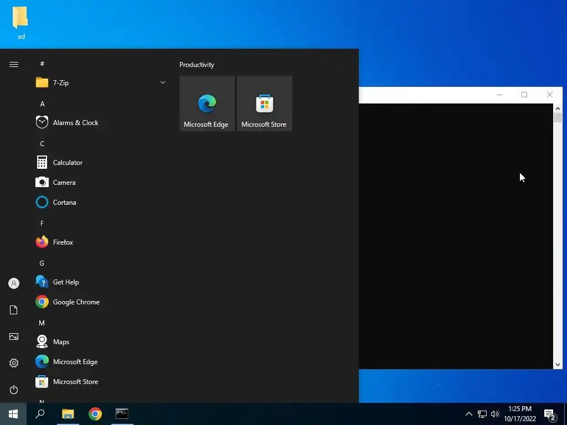
Task: Jump to app list letter 'A'
Action: pos(42,103)
